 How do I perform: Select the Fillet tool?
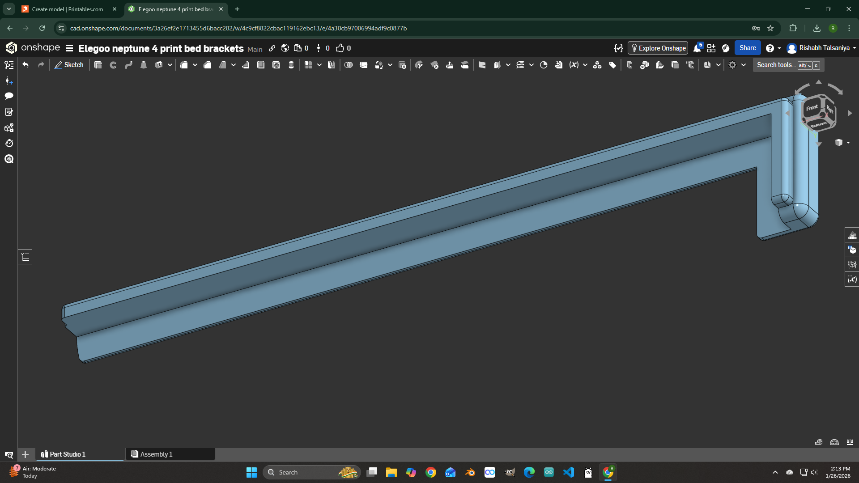coord(184,65)
